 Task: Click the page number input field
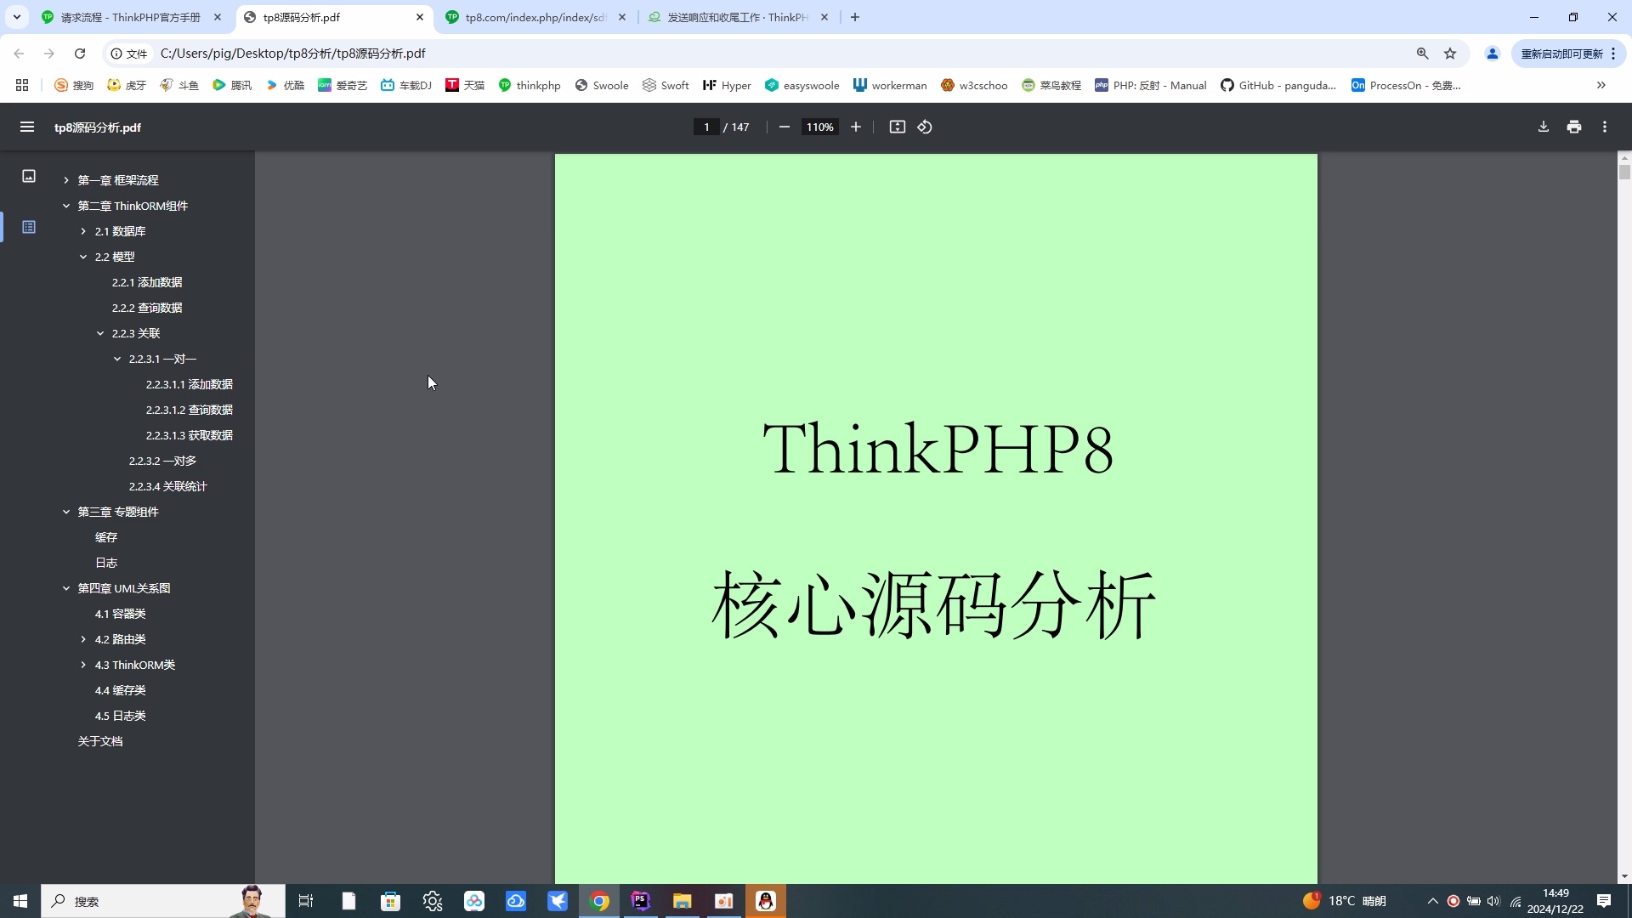click(x=706, y=127)
